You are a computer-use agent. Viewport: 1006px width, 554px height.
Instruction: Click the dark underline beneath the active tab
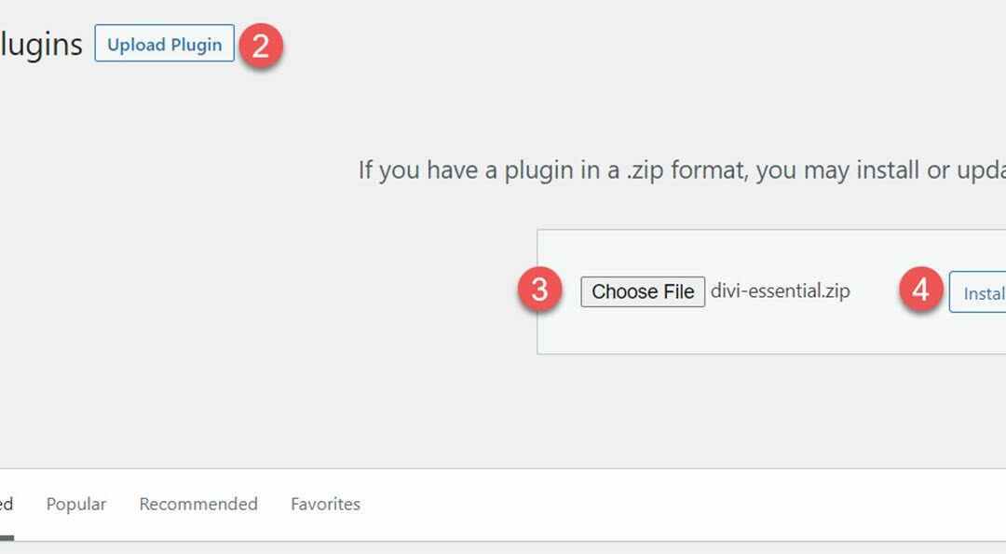coord(6,537)
